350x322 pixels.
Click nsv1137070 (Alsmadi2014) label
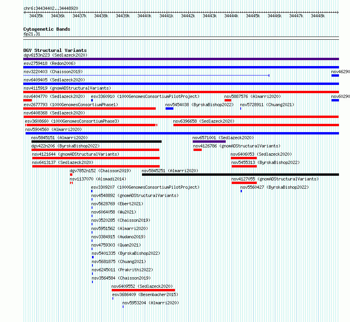click(x=98, y=179)
